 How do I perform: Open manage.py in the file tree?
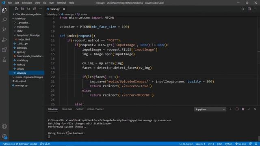tap(22, 86)
